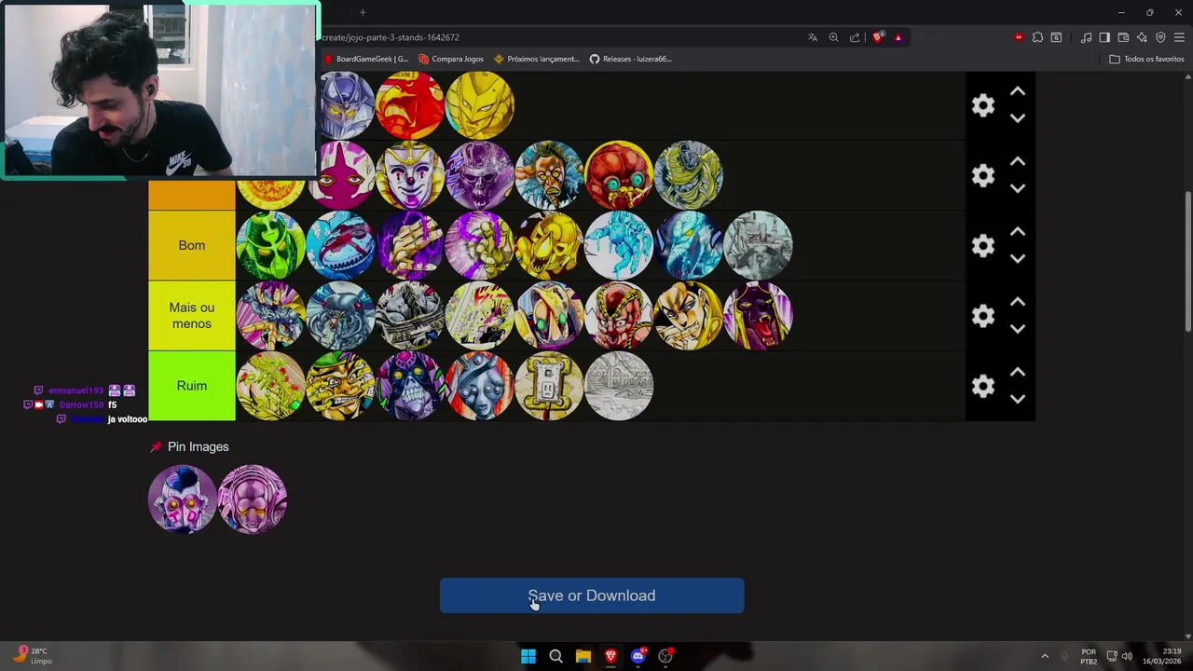Screen dimensions: 1193x671
Task: Select the blue-faced pinned stand image
Action: 183,499
